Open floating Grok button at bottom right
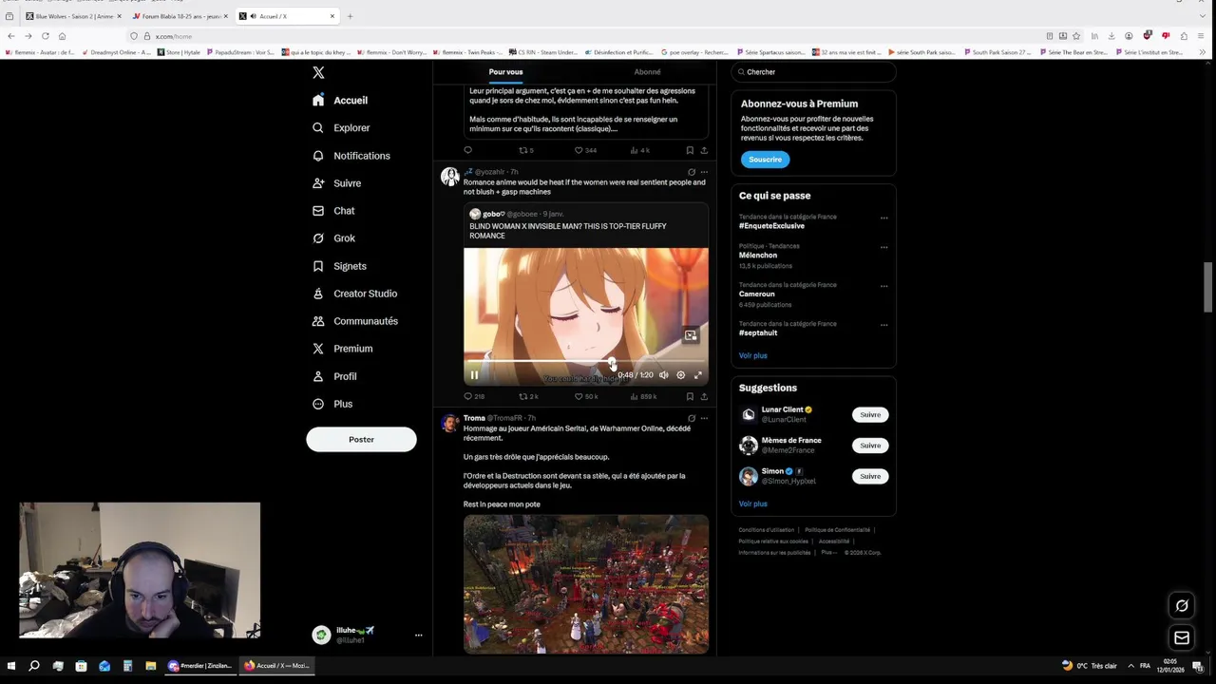 pyautogui.click(x=1182, y=605)
